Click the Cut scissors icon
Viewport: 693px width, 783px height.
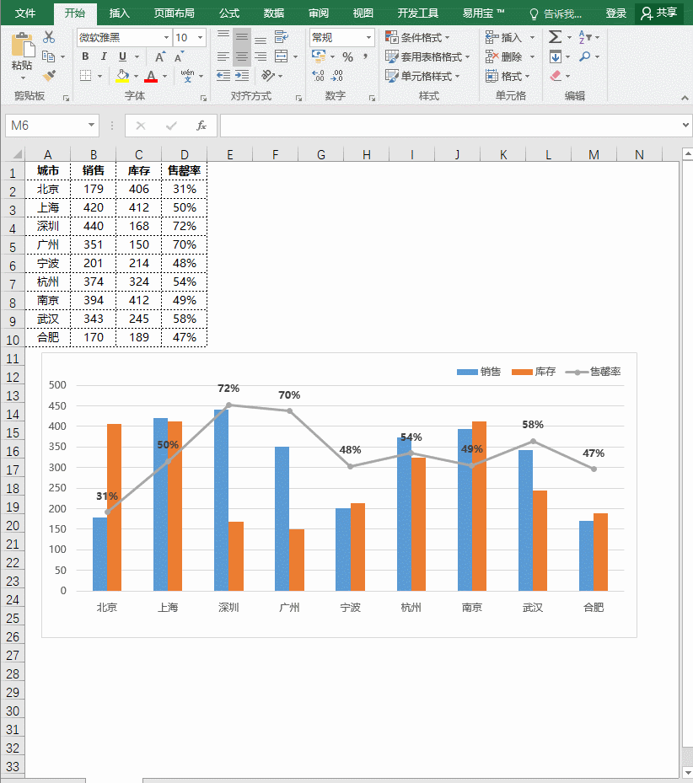click(48, 37)
